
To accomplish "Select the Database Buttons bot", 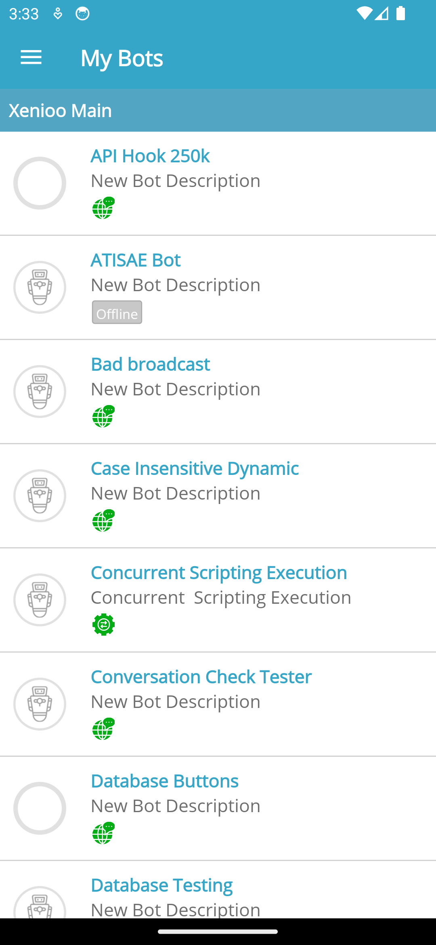I will pos(165,781).
